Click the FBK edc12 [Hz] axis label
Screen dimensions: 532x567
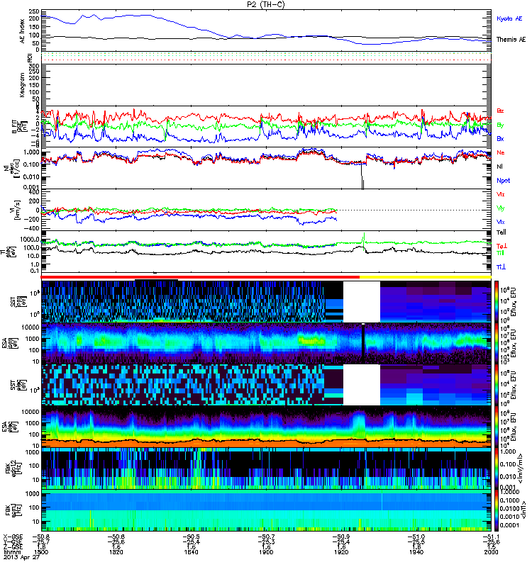pyautogui.click(x=13, y=468)
